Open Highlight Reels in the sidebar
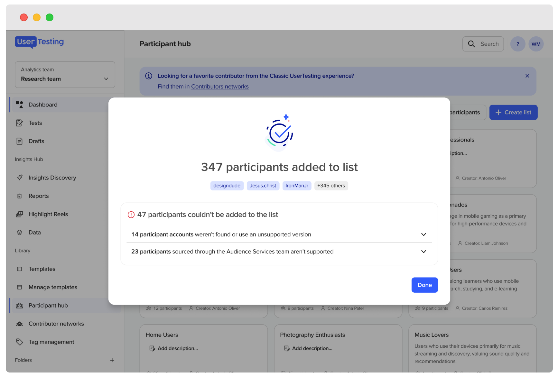Viewport: 558px width, 377px height. tap(48, 214)
